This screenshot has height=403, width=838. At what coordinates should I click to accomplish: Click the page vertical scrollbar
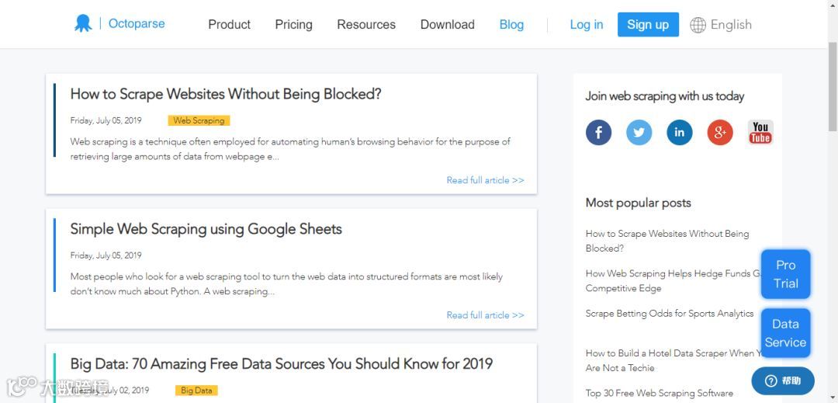pos(833,85)
